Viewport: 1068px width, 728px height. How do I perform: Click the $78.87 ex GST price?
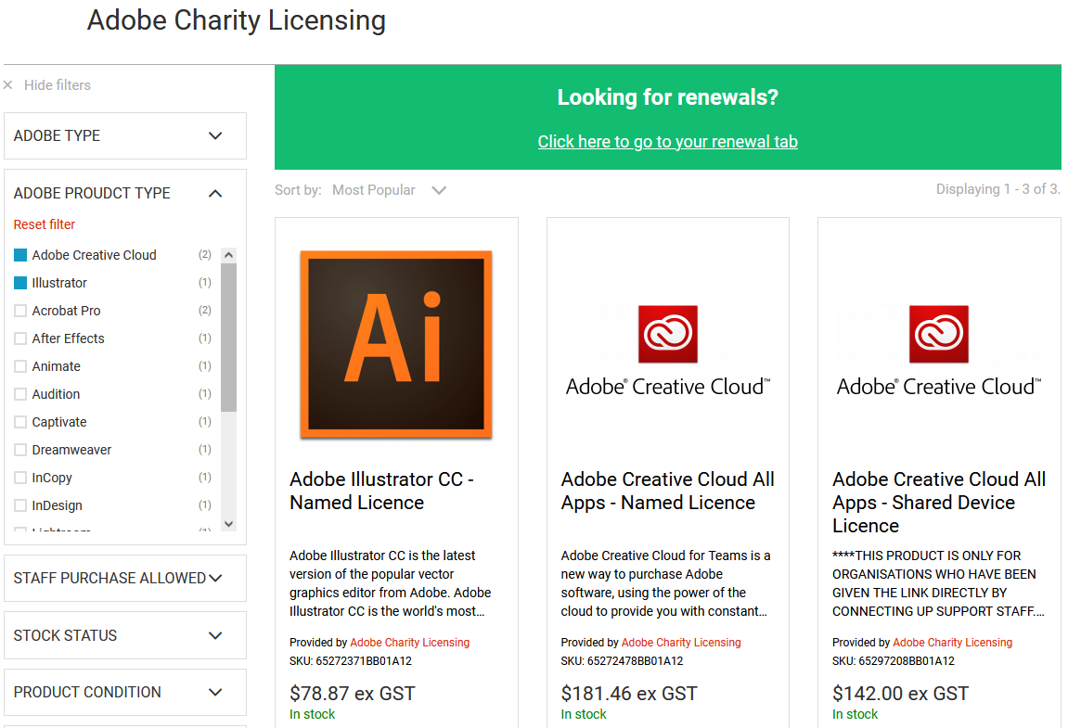coord(353,694)
